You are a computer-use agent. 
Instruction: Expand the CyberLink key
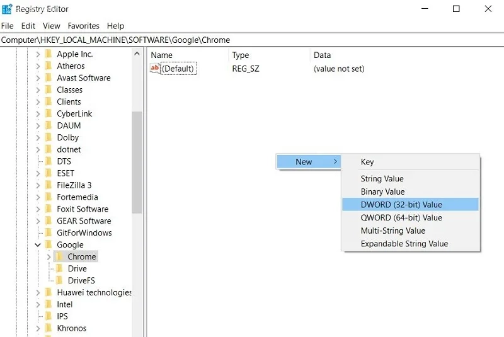[x=38, y=114]
